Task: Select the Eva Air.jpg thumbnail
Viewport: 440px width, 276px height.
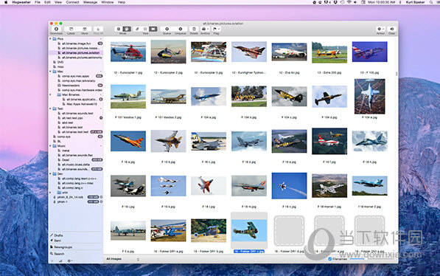Action: coord(290,52)
